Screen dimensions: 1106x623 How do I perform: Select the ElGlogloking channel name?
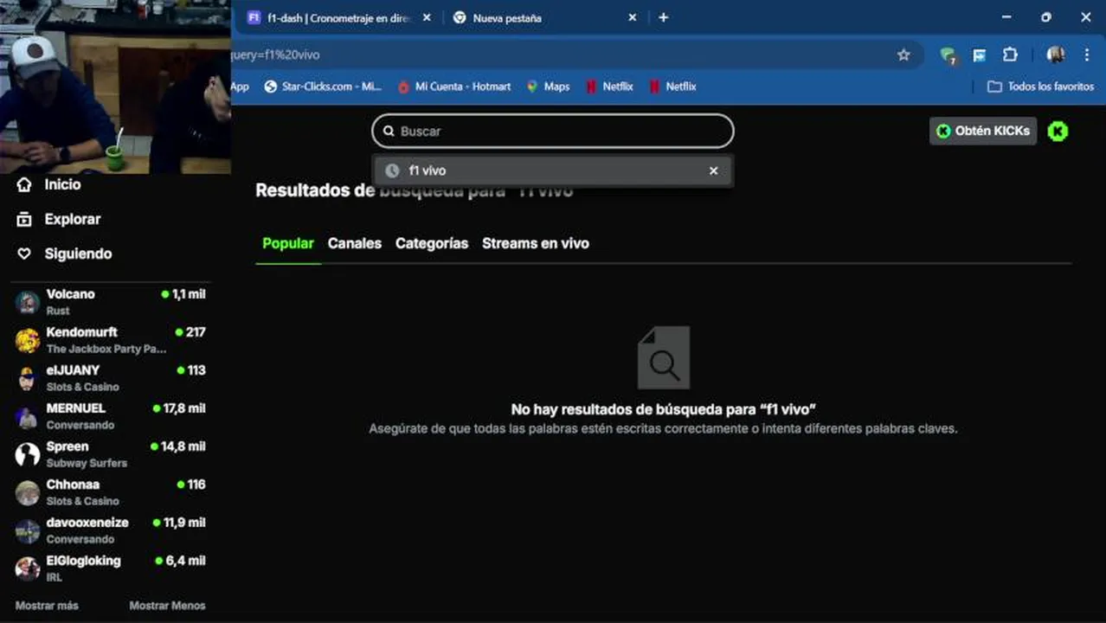[x=84, y=561]
